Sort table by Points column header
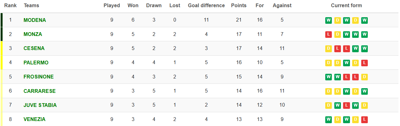This screenshot has height=126, width=400. [239, 5]
